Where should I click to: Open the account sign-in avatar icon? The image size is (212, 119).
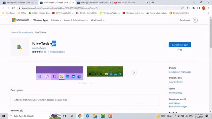click(x=195, y=20)
